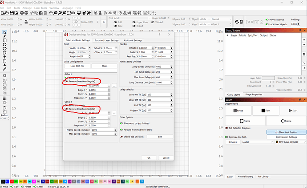Image resolution: width=307 pixels, height=188 pixels.
Task: Select the Draw Lines pencil tool
Action: point(4,36)
